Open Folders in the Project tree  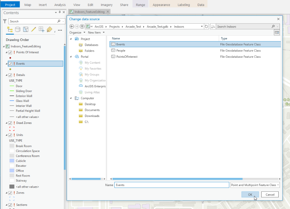click(x=89, y=51)
